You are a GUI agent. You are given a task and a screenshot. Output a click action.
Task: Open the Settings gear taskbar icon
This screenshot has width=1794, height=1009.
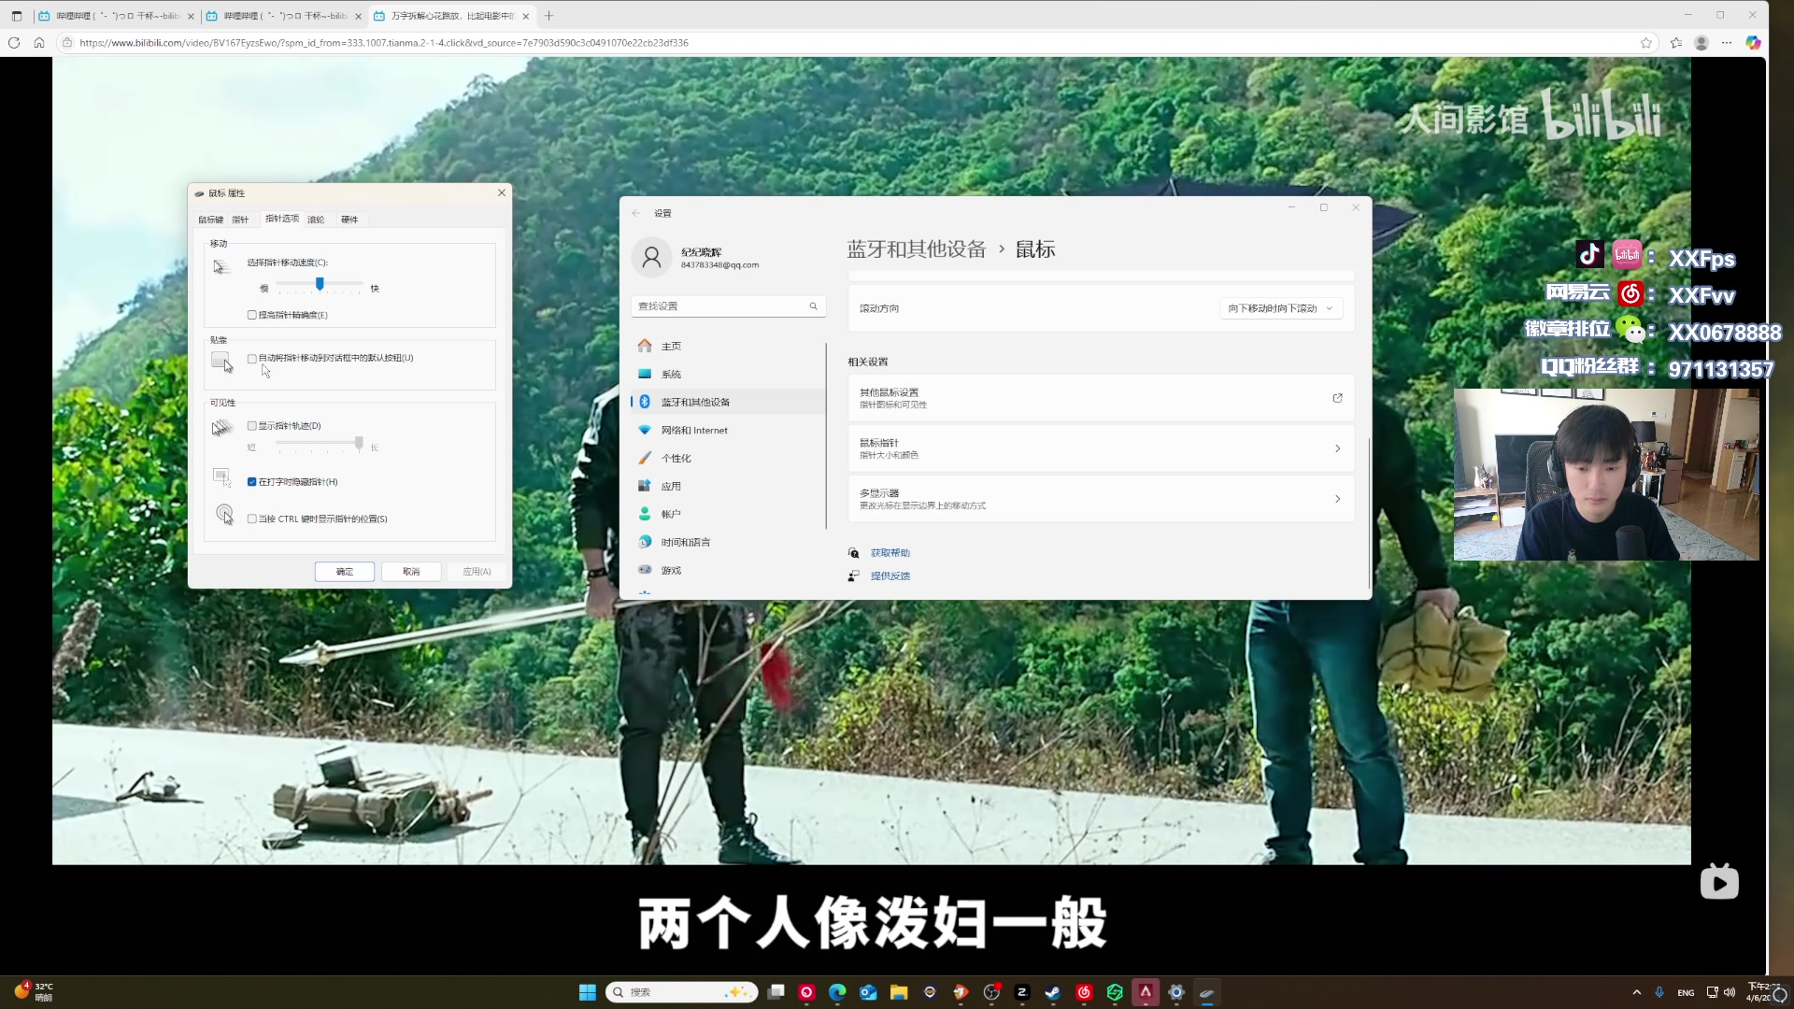(1176, 992)
